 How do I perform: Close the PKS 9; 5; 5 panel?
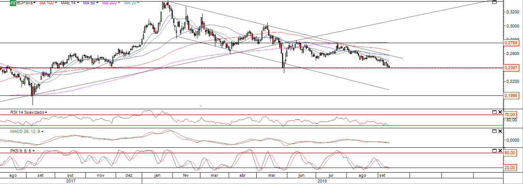click(x=500, y=151)
